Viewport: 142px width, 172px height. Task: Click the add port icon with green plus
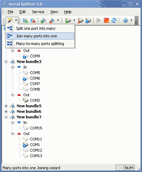68,21
